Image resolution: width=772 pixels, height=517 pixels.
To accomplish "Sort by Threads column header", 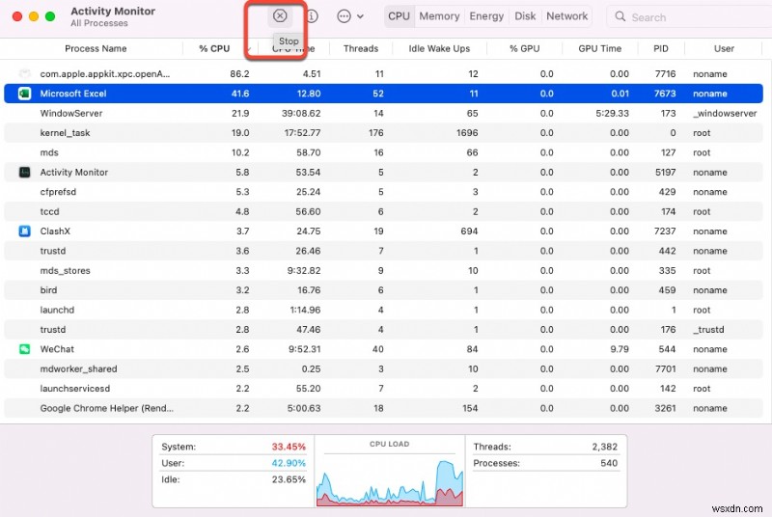I will [361, 48].
